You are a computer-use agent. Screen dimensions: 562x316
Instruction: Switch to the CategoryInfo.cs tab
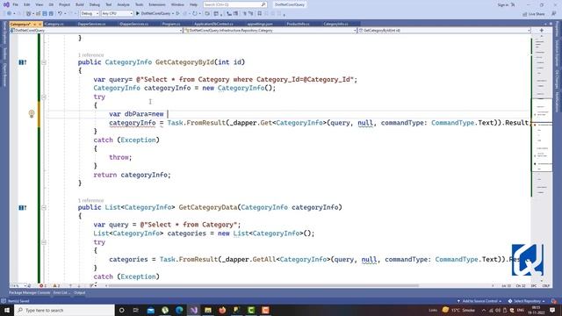click(x=335, y=24)
